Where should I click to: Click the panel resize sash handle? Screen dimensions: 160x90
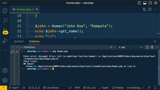pyautogui.click(x=75, y=38)
